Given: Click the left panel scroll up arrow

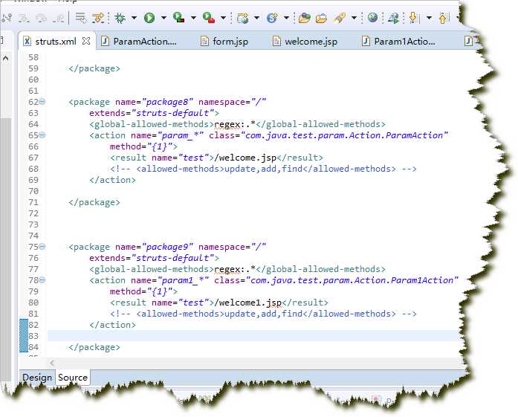Looking at the screenshot, I should [6, 59].
